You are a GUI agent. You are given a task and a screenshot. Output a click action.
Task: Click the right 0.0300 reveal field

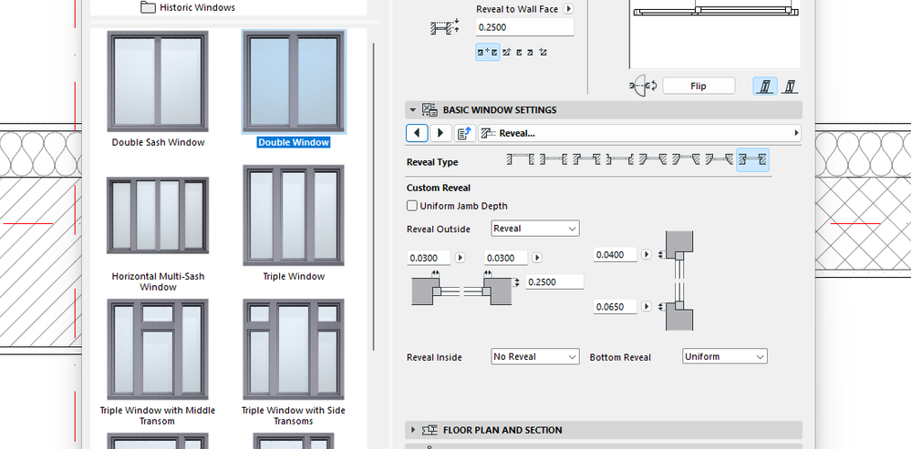click(505, 258)
